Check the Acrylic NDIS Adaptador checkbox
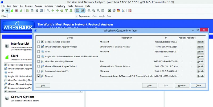This screenshot has width=213, height=107. [39, 57]
